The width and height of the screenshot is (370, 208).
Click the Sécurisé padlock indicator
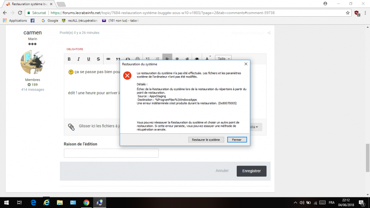[x=37, y=13]
